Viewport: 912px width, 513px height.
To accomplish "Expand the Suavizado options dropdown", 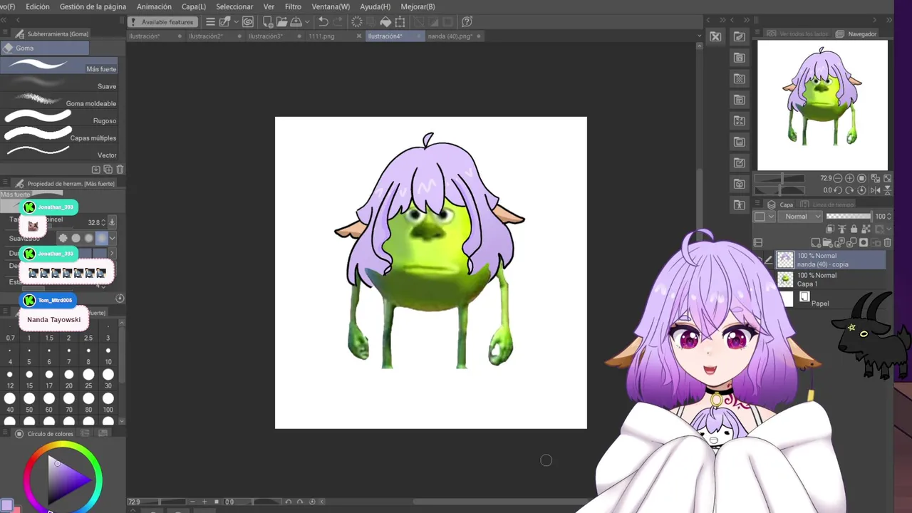I will 112,238.
